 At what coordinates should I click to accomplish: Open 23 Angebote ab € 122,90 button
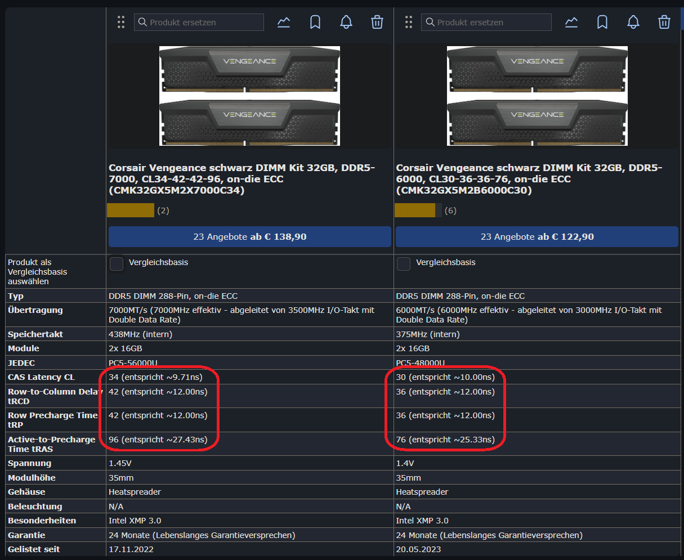click(x=537, y=237)
